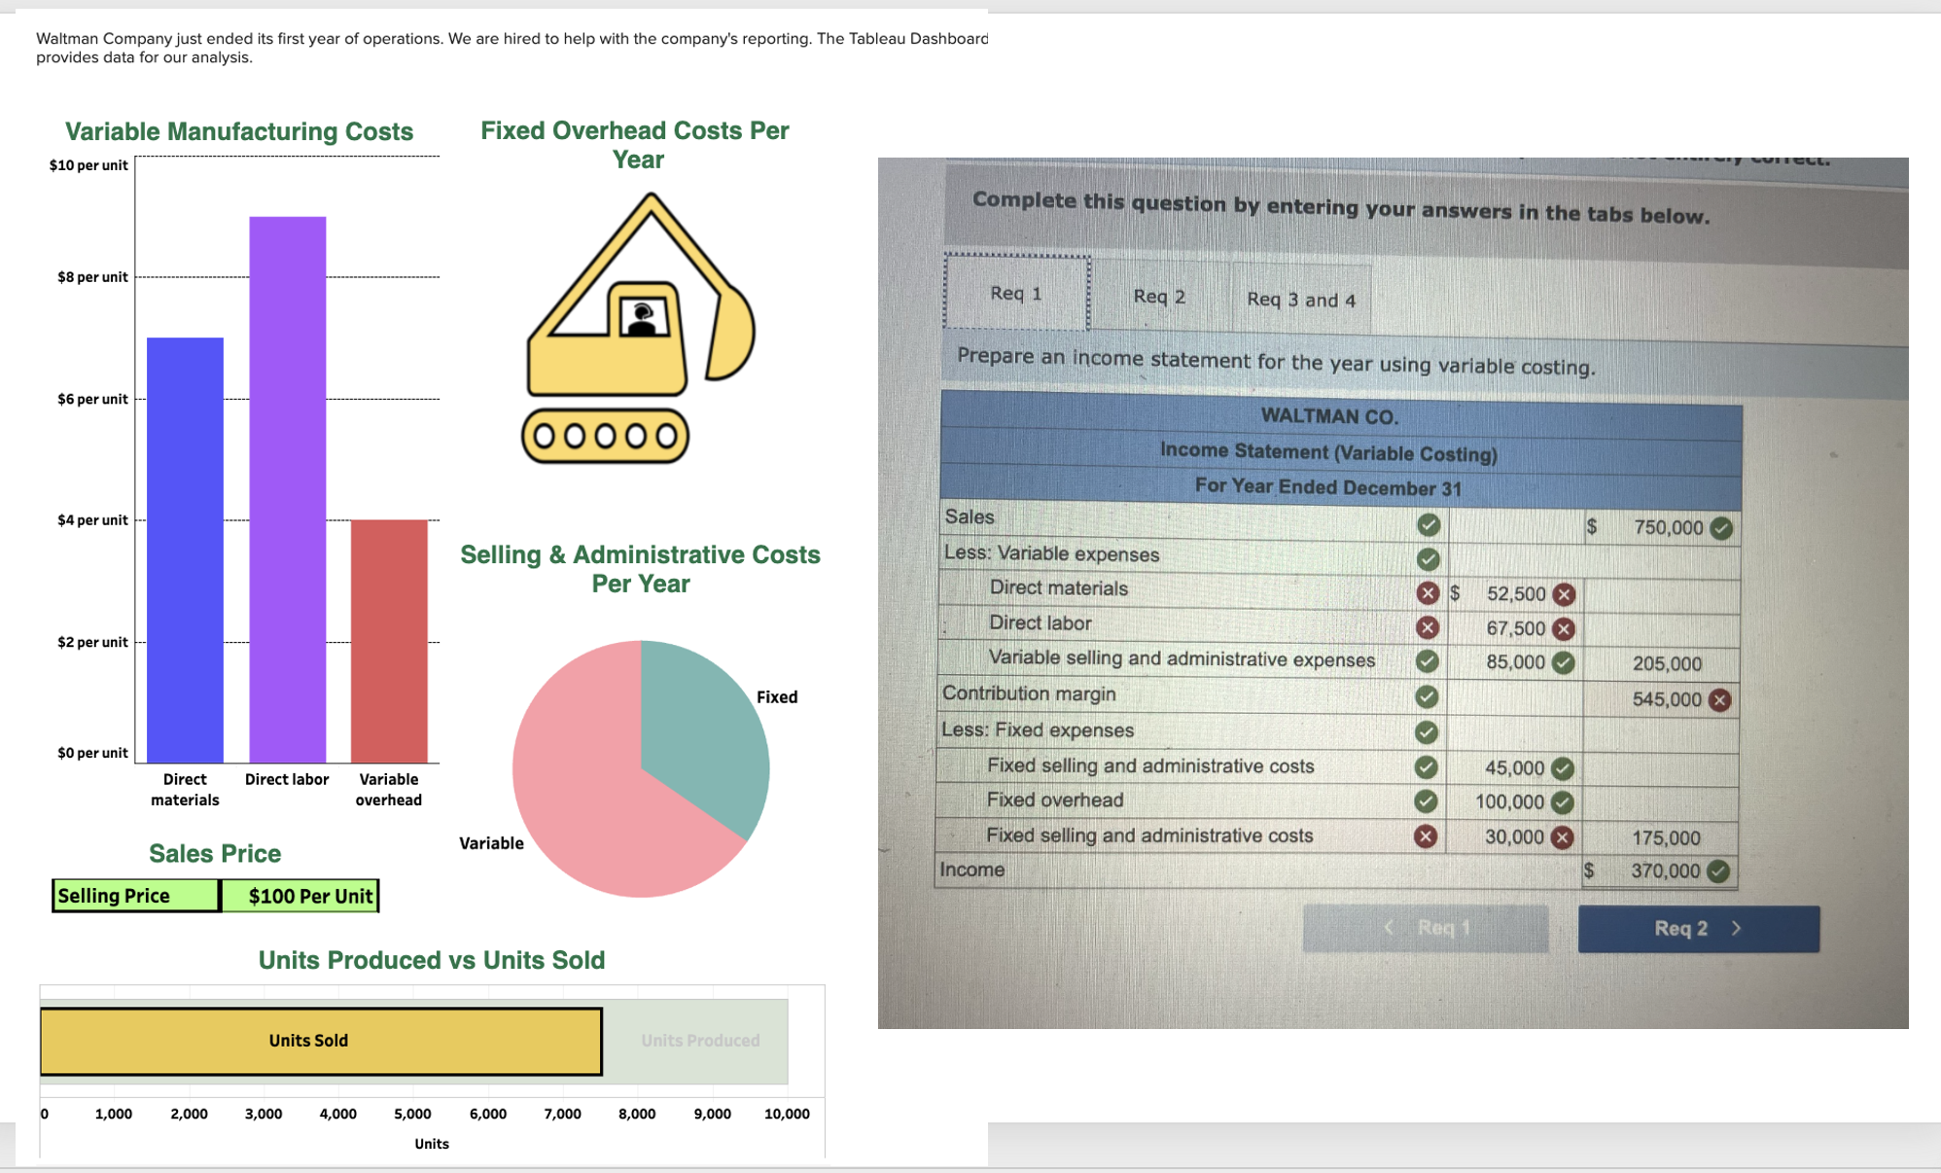The width and height of the screenshot is (1941, 1173).
Task: Click green check beside Contribution margin label
Action: coord(1427,696)
